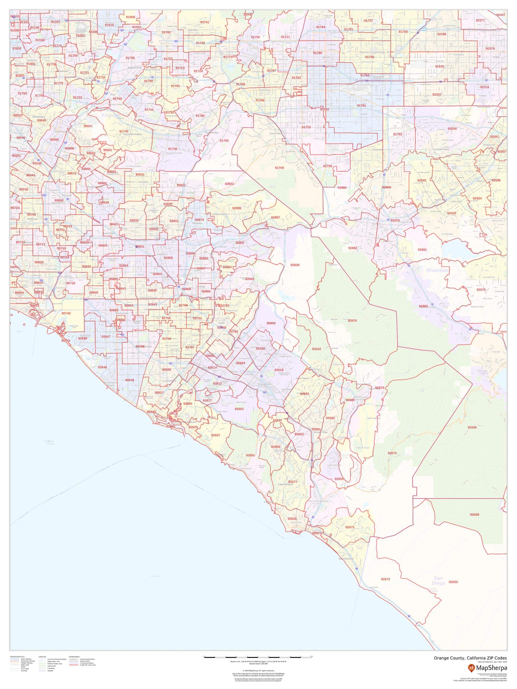
Task: Click the 92651 Laguna Beach ZIP label
Action: [250, 455]
